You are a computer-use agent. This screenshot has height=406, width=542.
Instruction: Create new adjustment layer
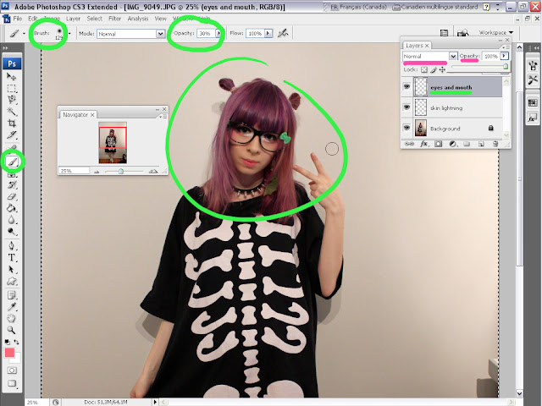click(452, 144)
